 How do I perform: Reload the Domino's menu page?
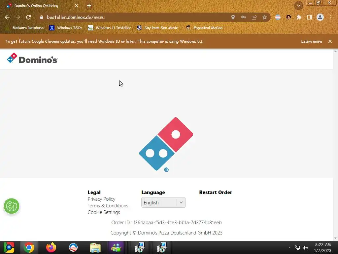[28, 17]
